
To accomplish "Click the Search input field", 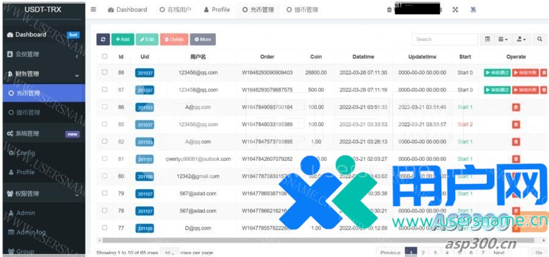I will tap(444, 39).
